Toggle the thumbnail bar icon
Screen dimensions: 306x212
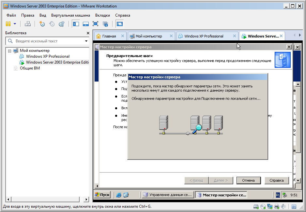tap(86, 24)
